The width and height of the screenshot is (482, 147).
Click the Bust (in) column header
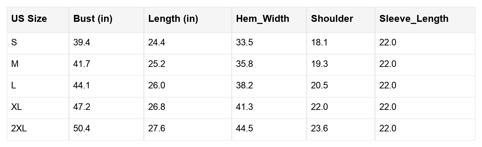93,19
